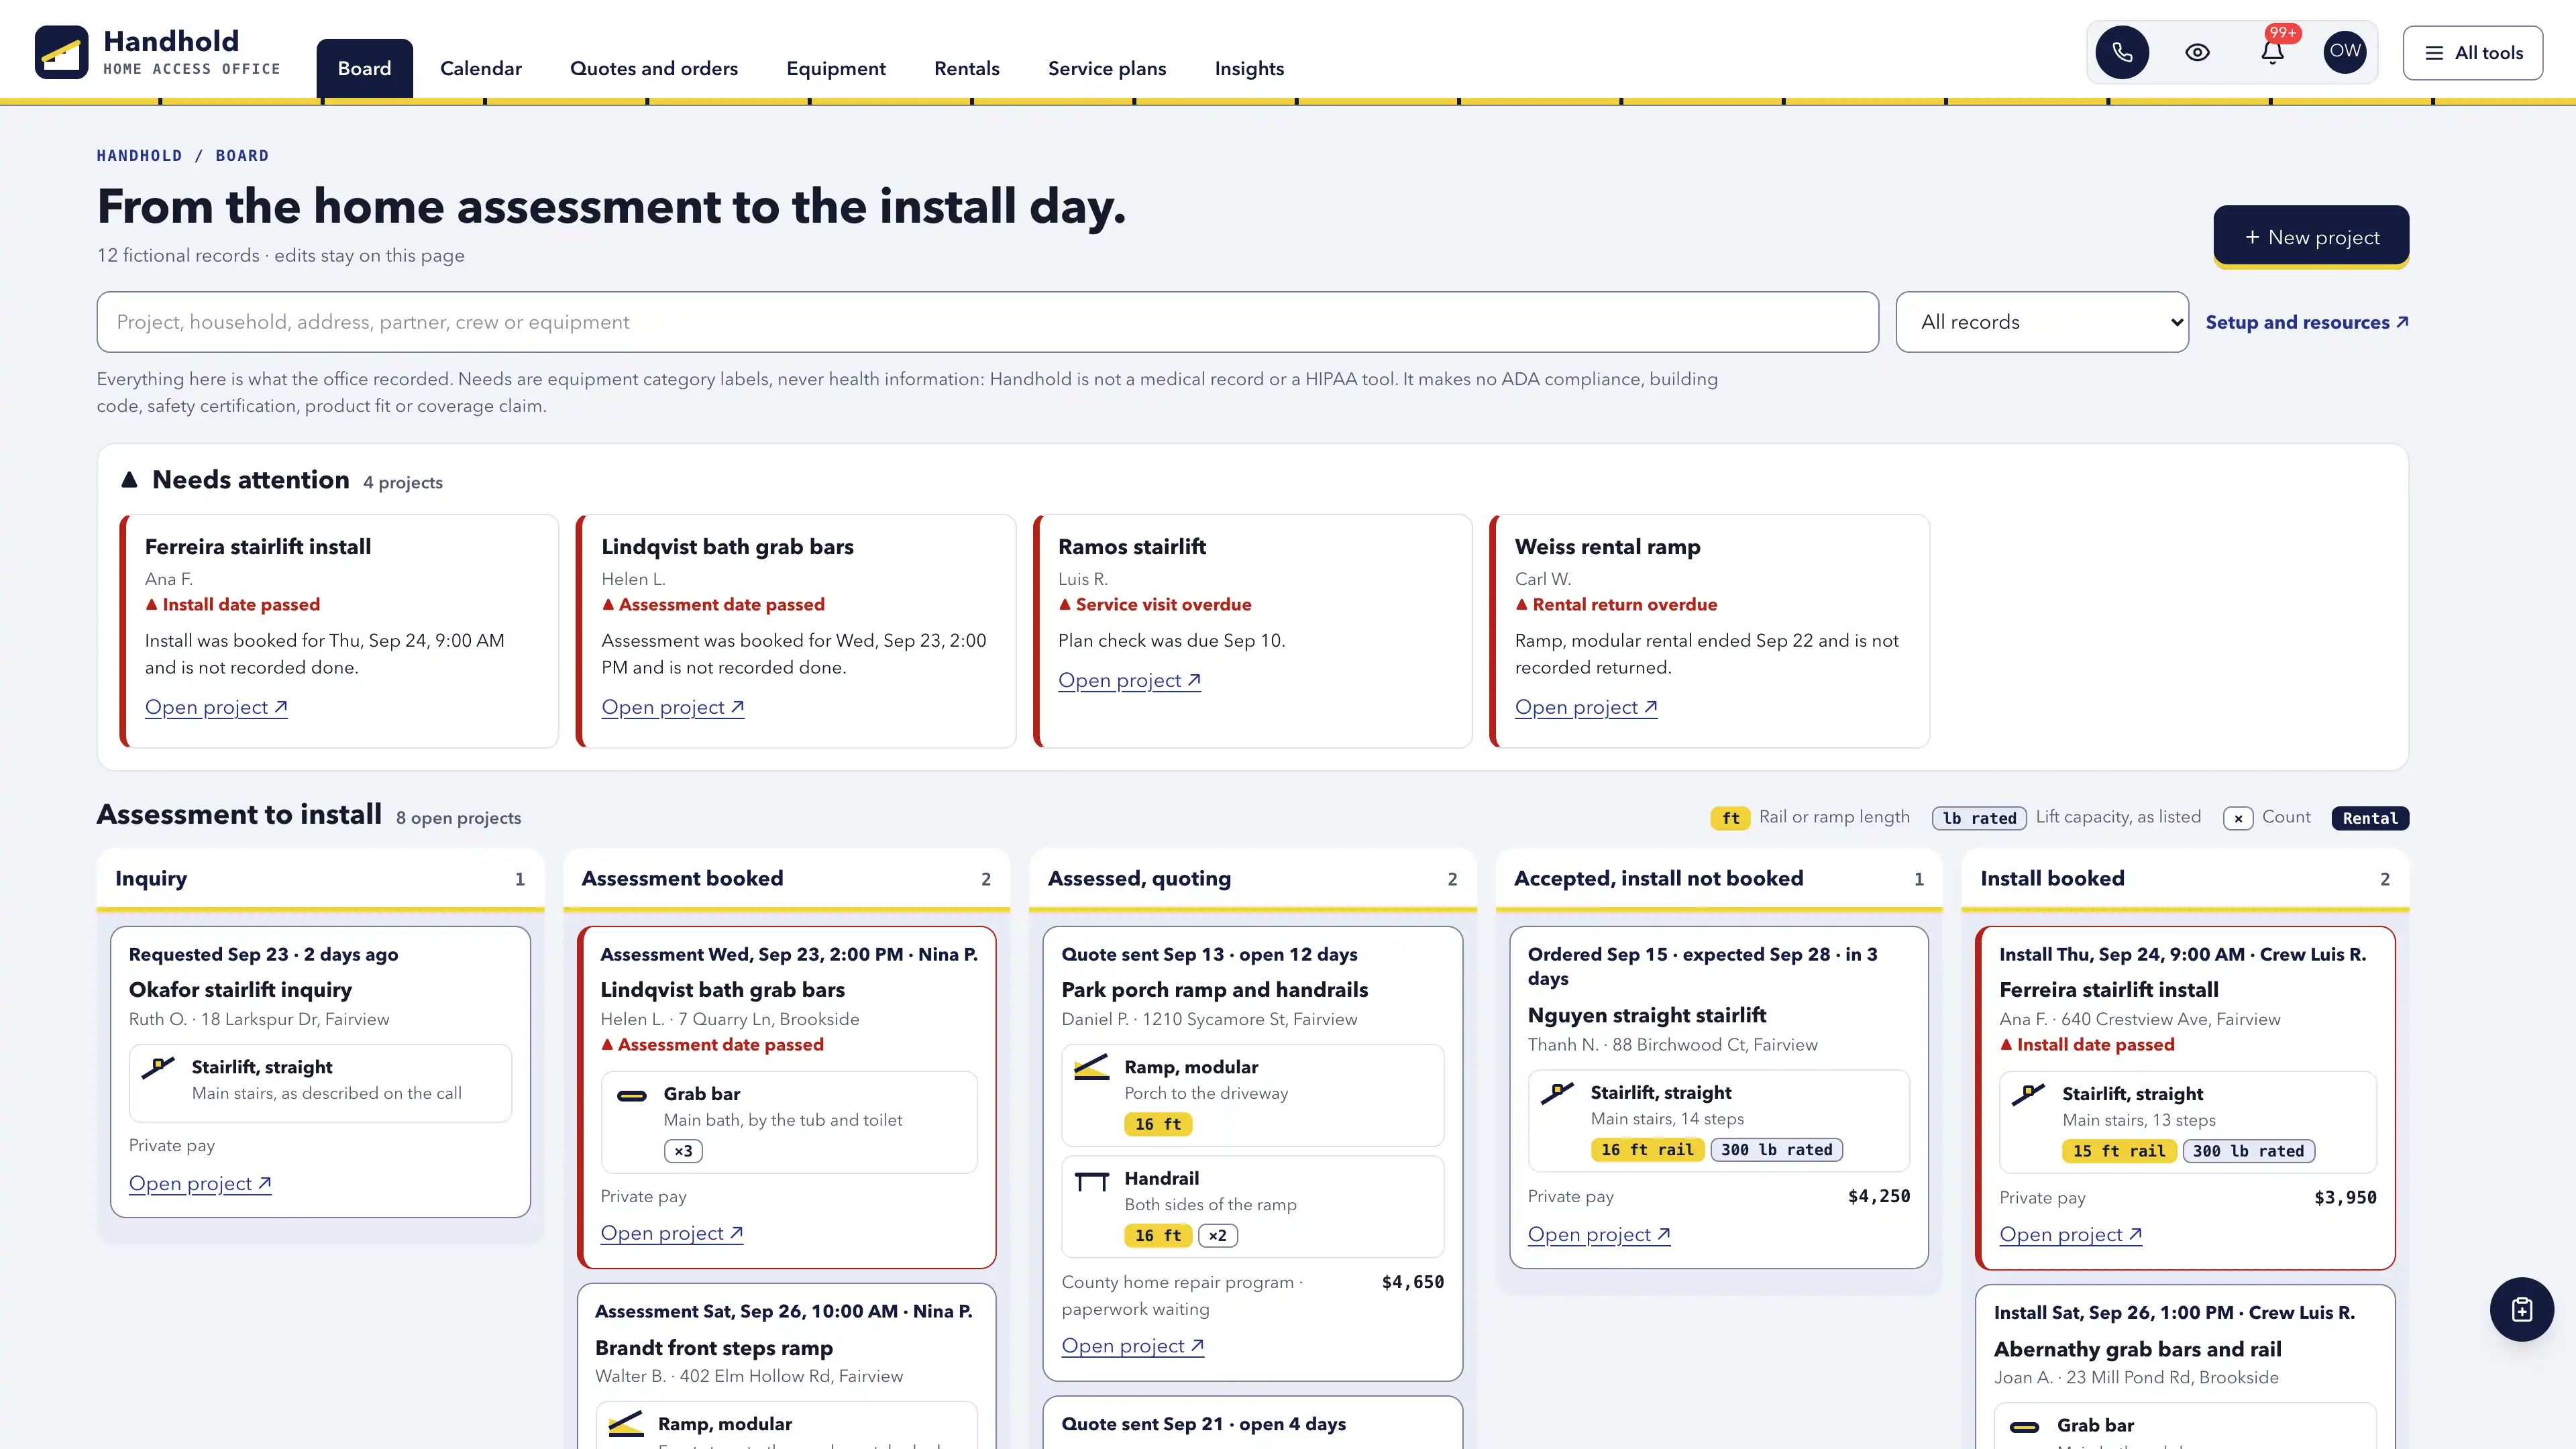Select the Board tab
Viewport: 2576px width, 1449px height.
[364, 68]
